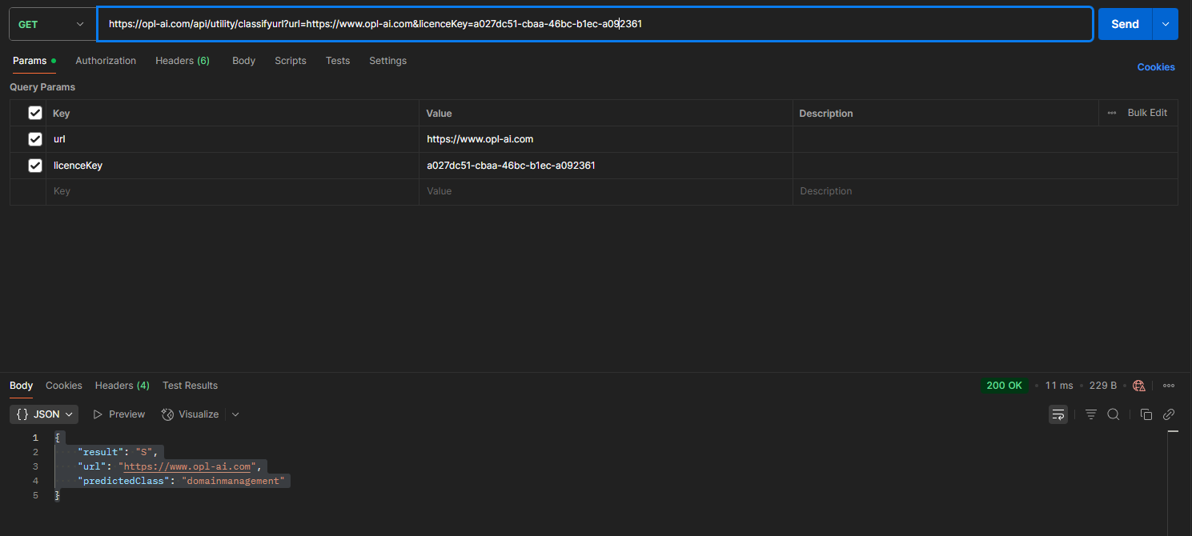
Task: Switch to the Authorization tab
Action: pyautogui.click(x=106, y=61)
